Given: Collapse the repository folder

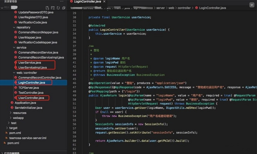Looking at the screenshot, I should 14,27.
